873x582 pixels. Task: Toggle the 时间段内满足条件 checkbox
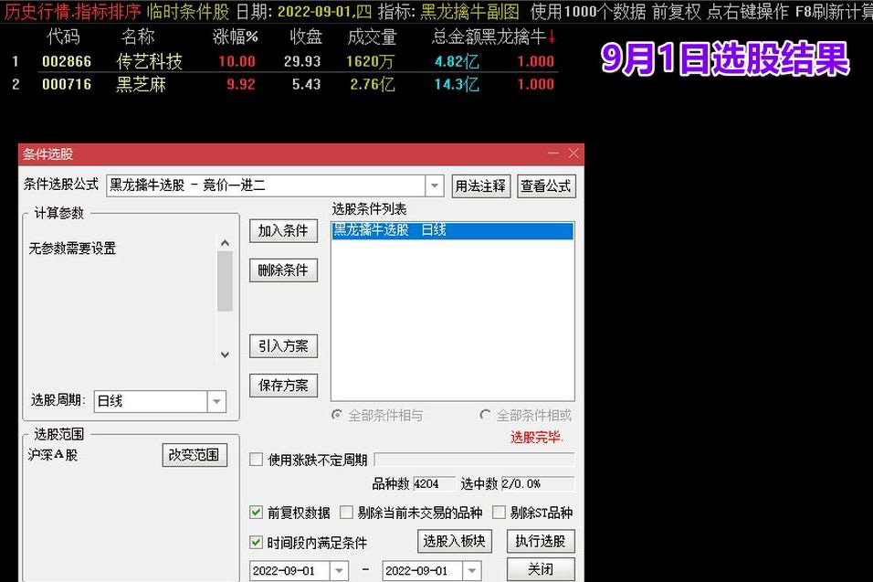point(256,542)
